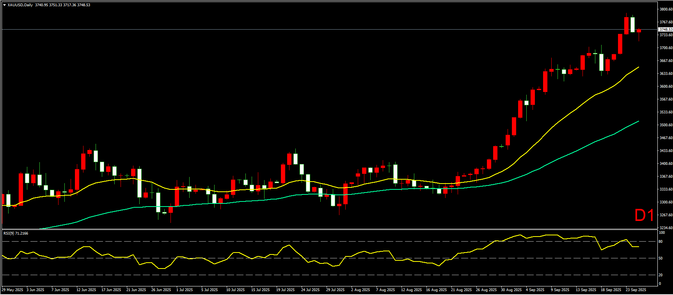Image resolution: width=673 pixels, height=295 pixels.
Task: Click the last red candle on chart
Action: click(x=639, y=31)
